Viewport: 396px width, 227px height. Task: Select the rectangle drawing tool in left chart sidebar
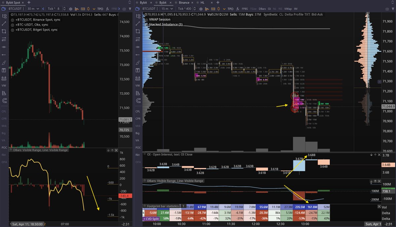coord(4,31)
